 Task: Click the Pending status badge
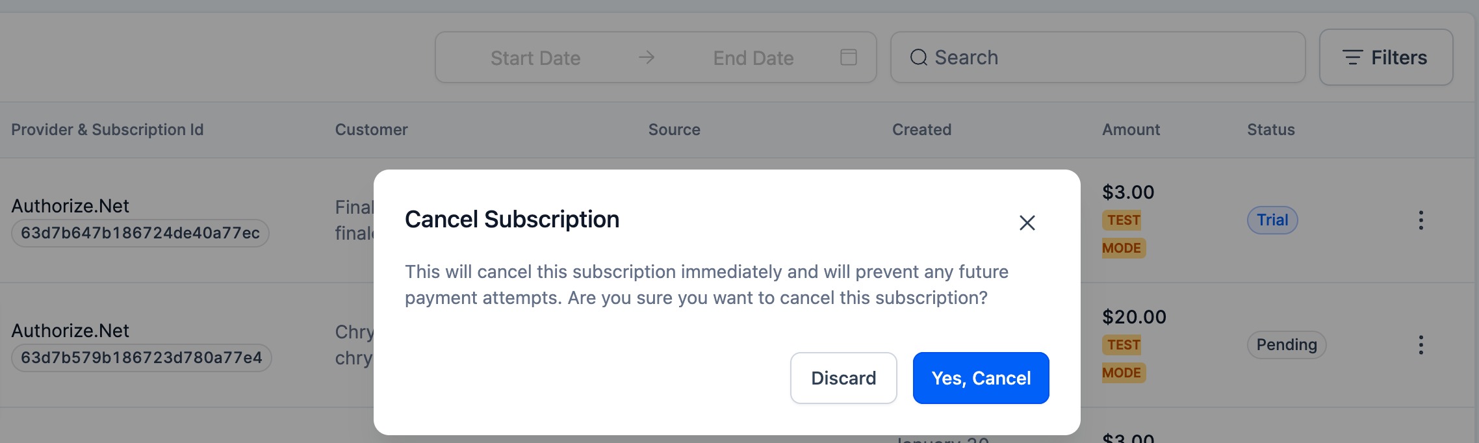[1286, 345]
